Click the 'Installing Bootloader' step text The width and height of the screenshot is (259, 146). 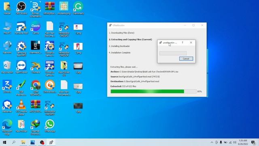coord(119,46)
